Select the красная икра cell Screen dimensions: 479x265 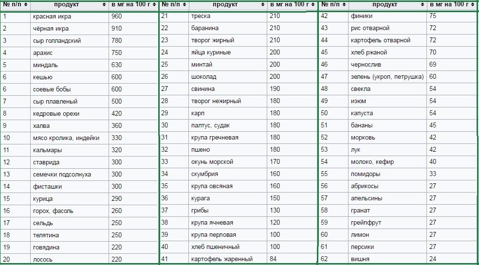[x=70, y=17]
